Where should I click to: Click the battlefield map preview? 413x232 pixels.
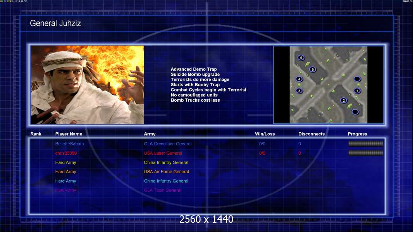point(329,85)
